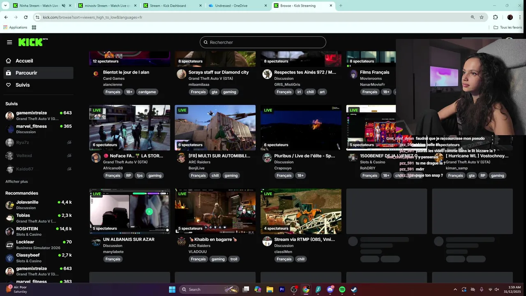The width and height of the screenshot is (526, 296).
Task: Open NoFace GTA stream thumbnail
Action: click(129, 127)
